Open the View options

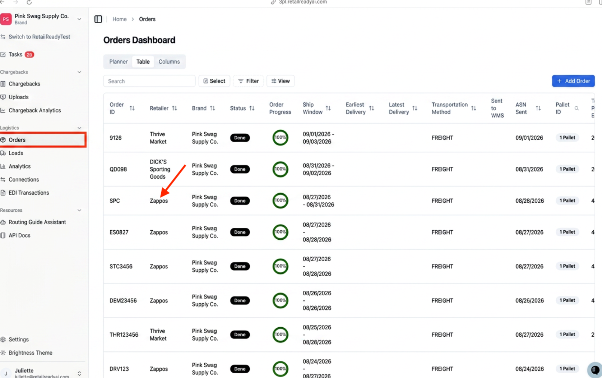point(281,81)
